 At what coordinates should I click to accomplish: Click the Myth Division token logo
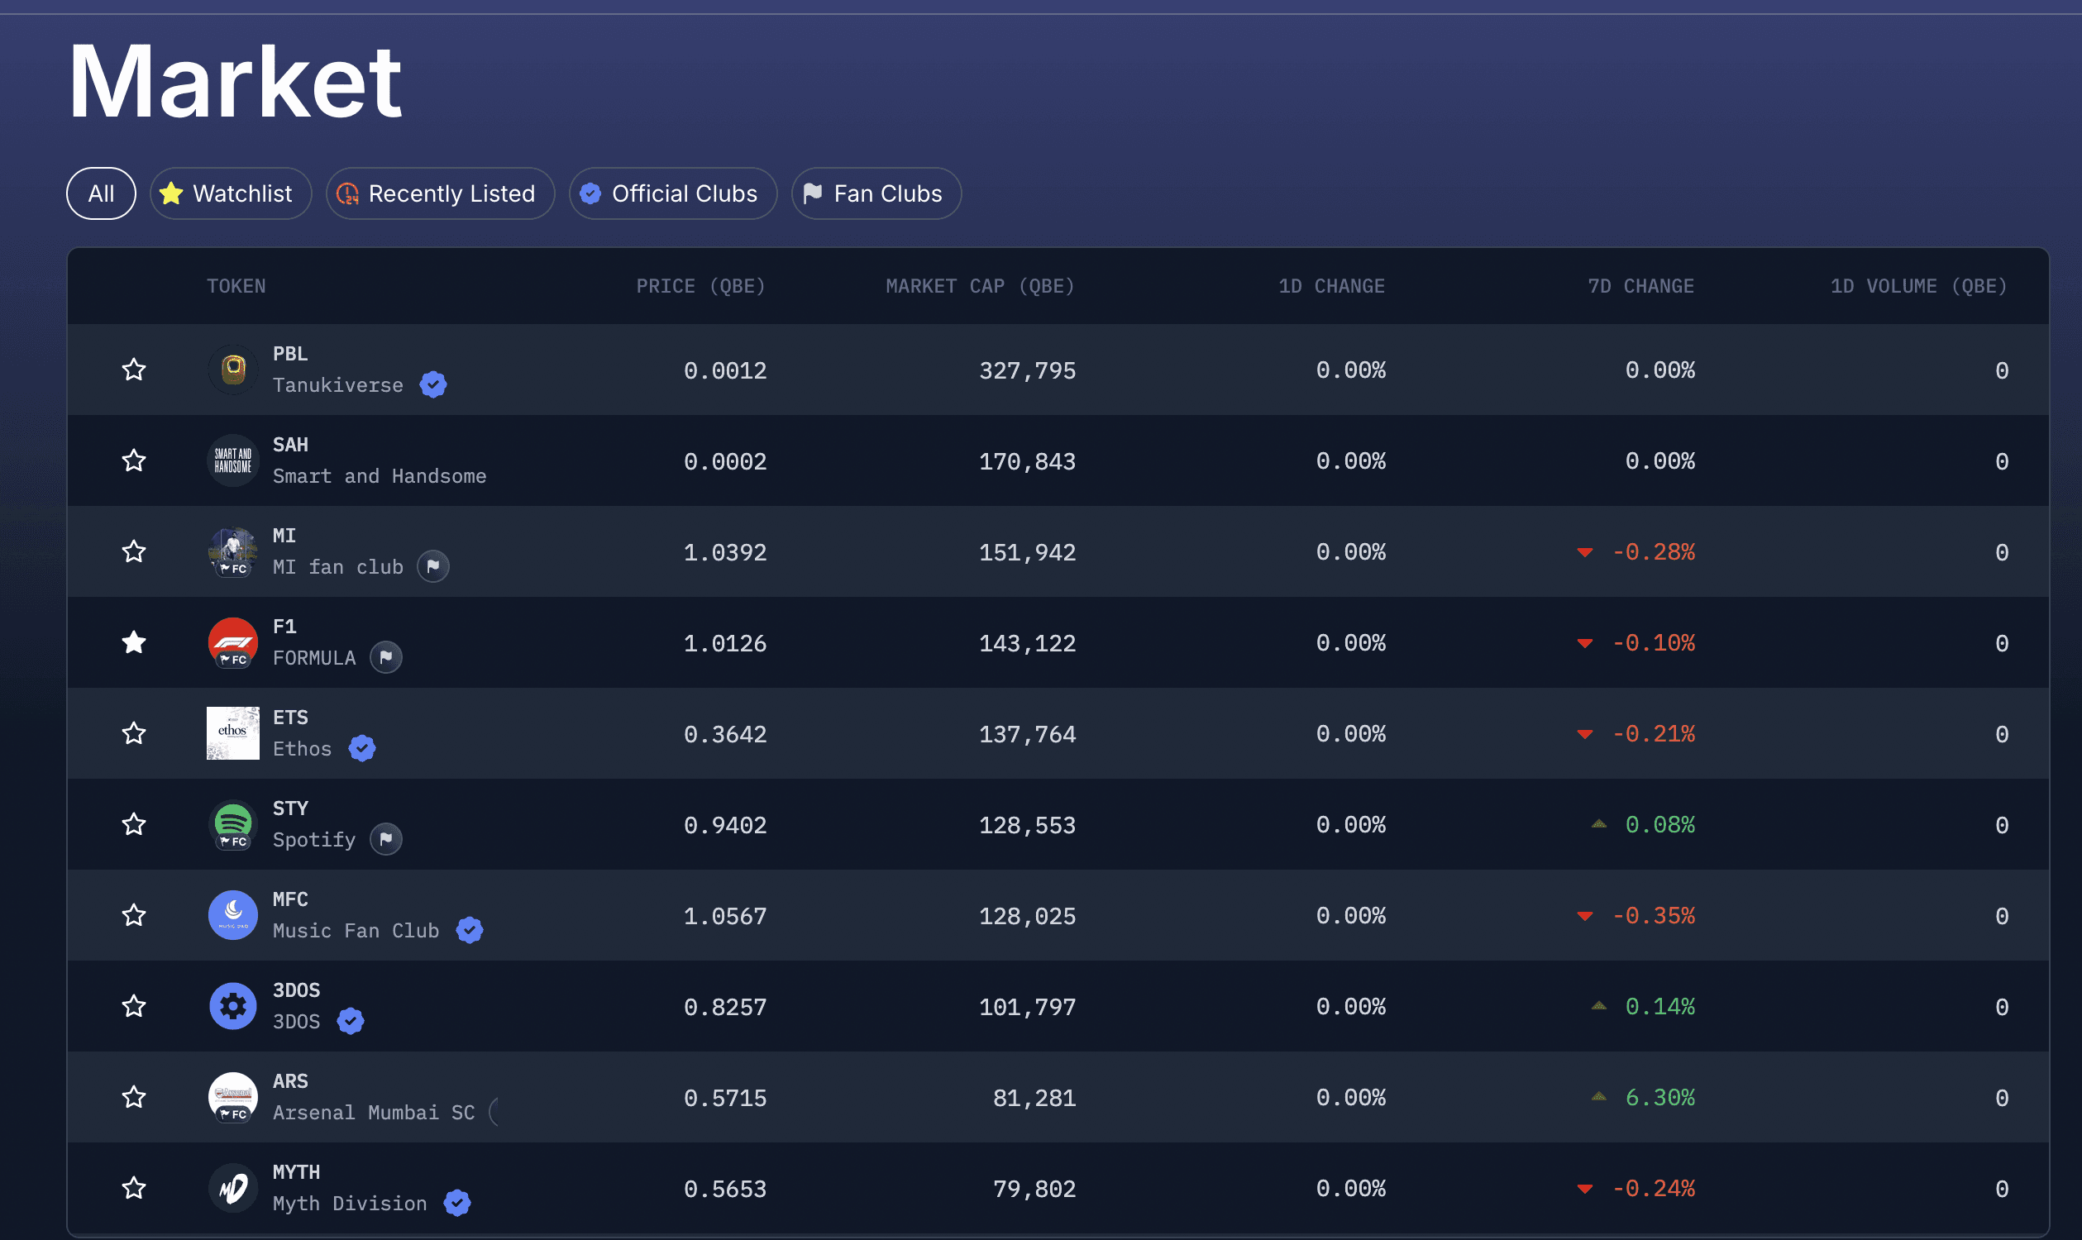[x=233, y=1187]
